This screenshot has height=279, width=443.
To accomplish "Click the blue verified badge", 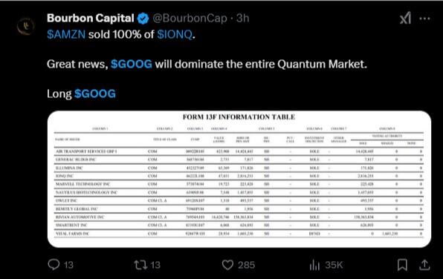I will point(143,19).
